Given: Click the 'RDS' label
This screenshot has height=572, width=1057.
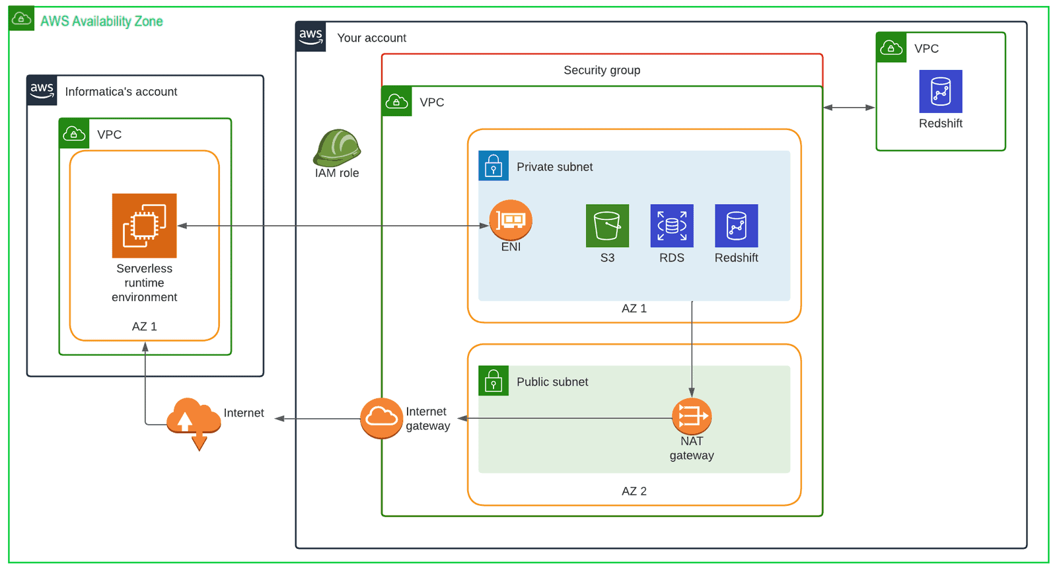Looking at the screenshot, I should point(672,258).
